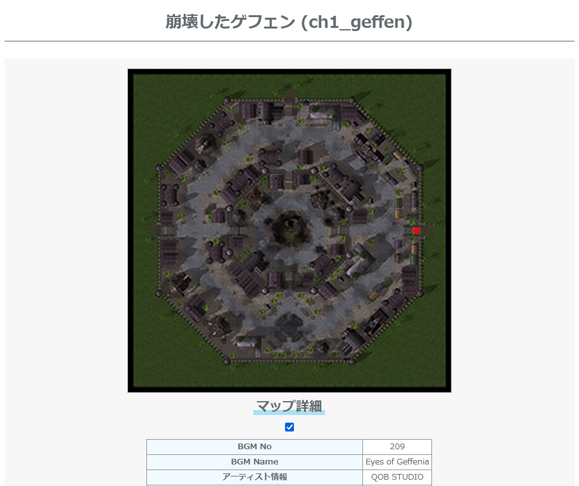Screen dimensions: 579x486
Task: Select the BGM Name label cell
Action: (x=255, y=462)
